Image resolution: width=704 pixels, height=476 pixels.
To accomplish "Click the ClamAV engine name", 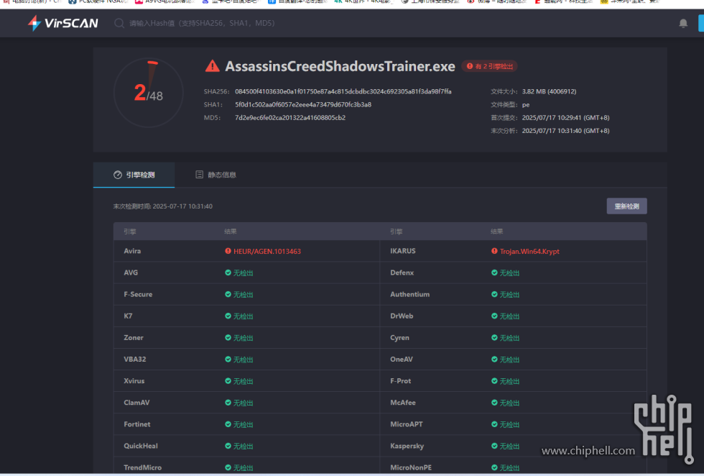I will point(136,402).
